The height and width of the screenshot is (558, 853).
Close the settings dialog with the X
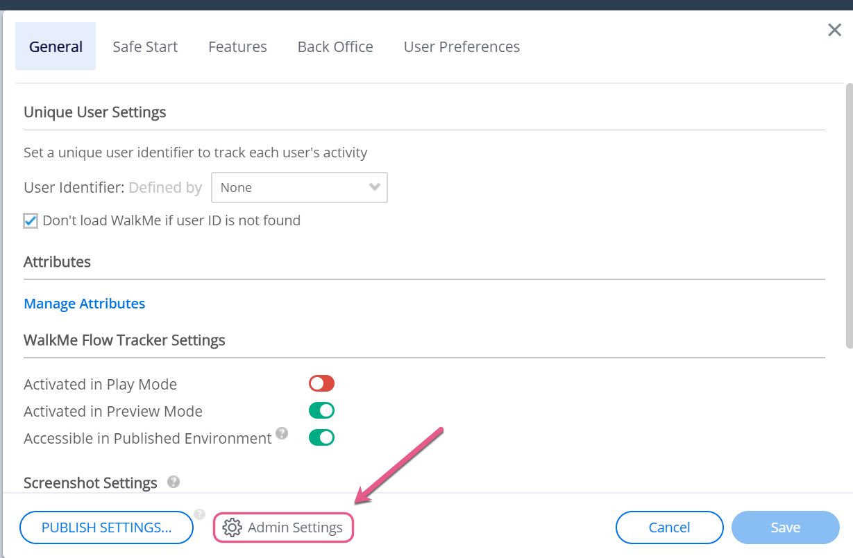pyautogui.click(x=834, y=30)
